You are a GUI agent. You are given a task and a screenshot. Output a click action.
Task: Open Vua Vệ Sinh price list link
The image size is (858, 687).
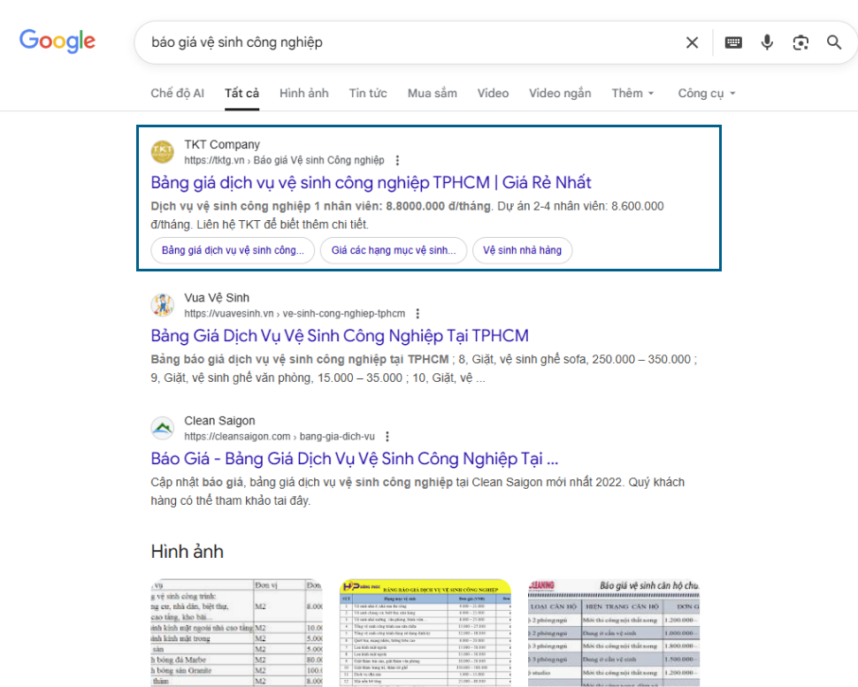tap(340, 336)
